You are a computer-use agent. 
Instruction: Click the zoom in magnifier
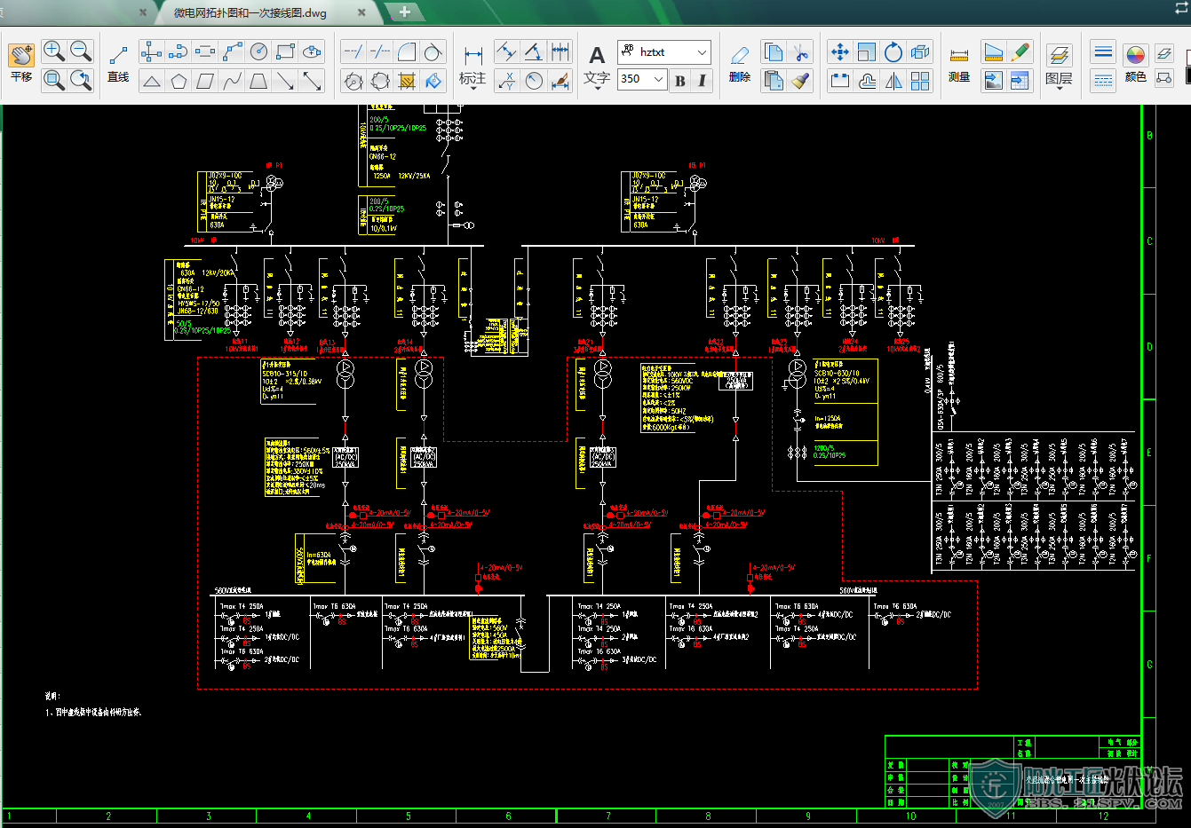[x=53, y=51]
